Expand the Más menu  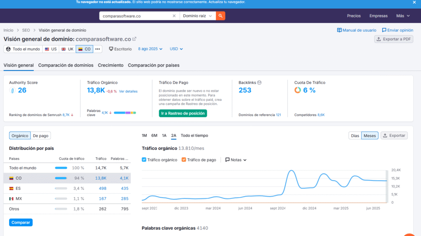(x=403, y=16)
